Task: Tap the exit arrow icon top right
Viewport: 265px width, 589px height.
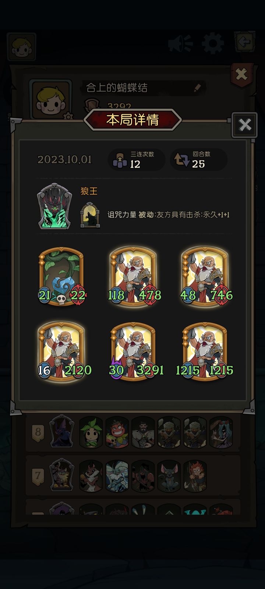Action: 245,42
